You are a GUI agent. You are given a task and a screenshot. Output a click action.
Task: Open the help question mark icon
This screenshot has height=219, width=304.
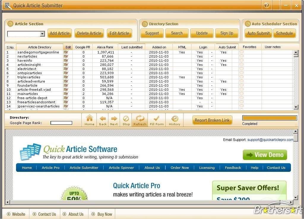point(267,5)
